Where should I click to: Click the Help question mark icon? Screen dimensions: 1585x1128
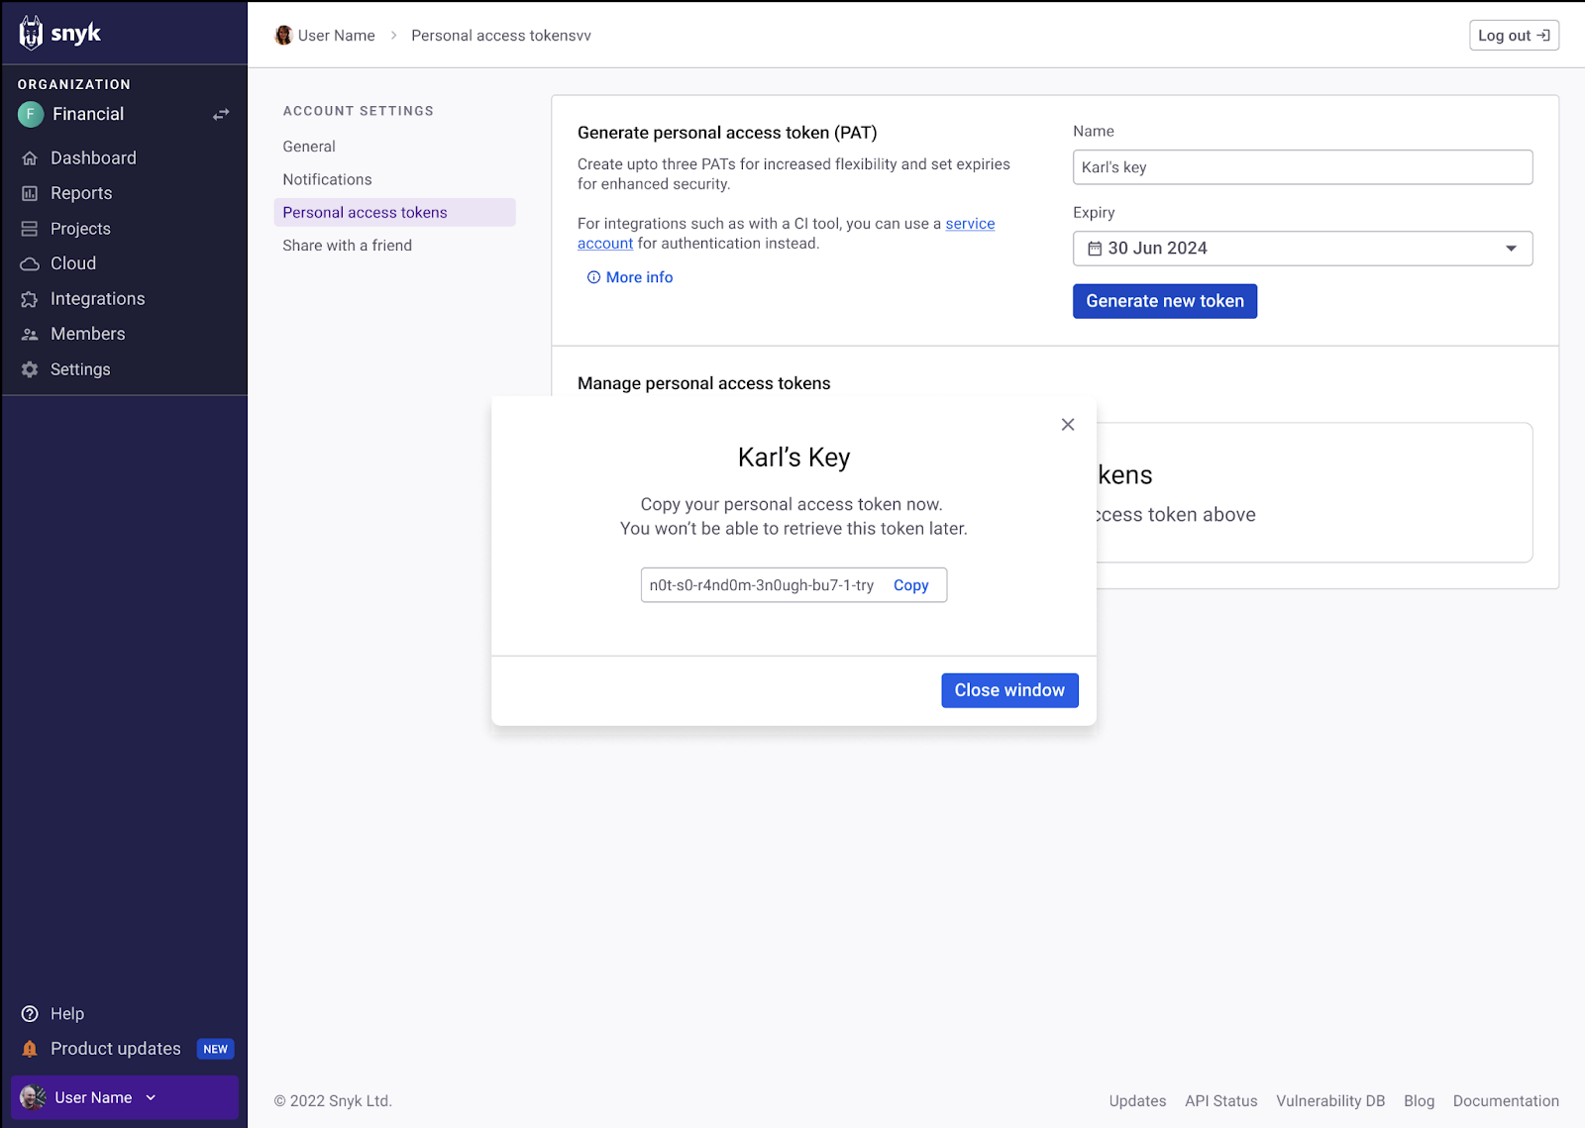(x=30, y=1014)
